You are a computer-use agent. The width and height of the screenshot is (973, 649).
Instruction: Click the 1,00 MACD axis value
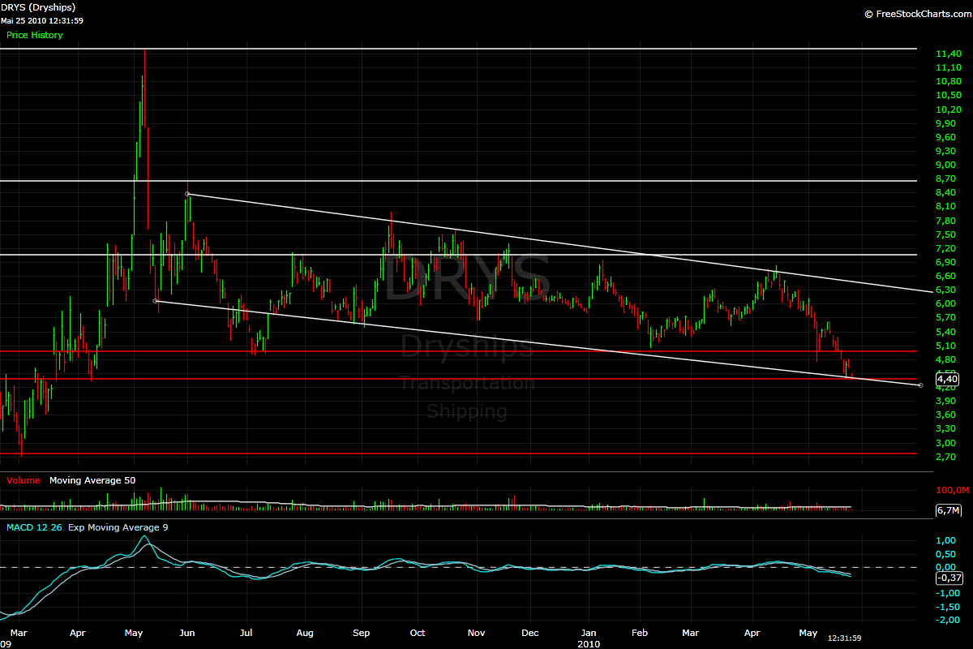[945, 540]
